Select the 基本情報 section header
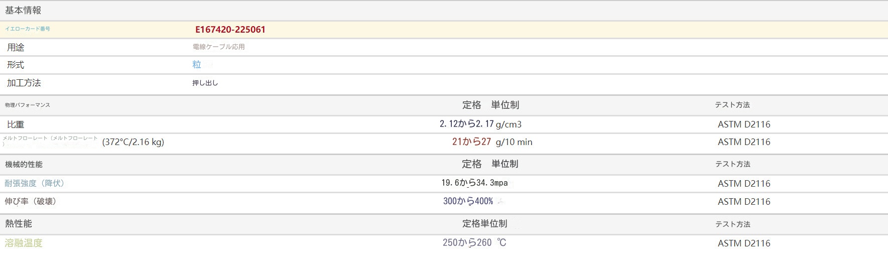Viewport: 888px width, 269px height. [23, 11]
